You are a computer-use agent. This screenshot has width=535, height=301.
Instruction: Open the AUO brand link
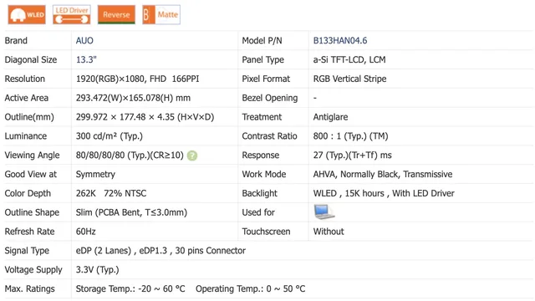pos(84,41)
